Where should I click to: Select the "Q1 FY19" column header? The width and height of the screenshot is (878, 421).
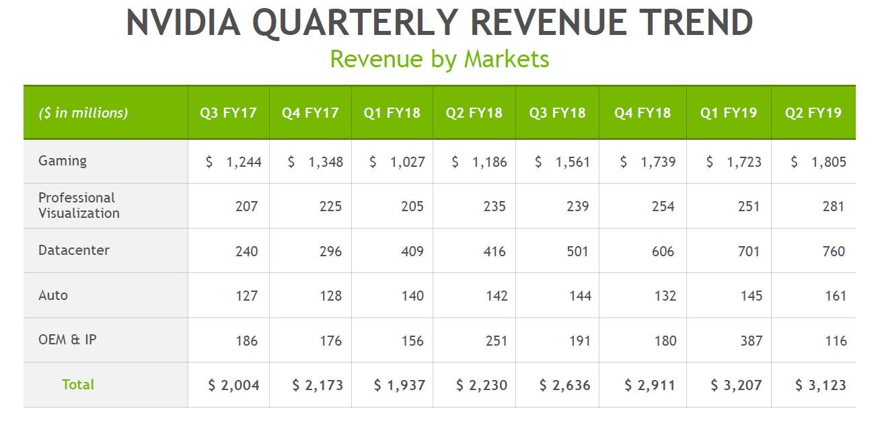729,113
